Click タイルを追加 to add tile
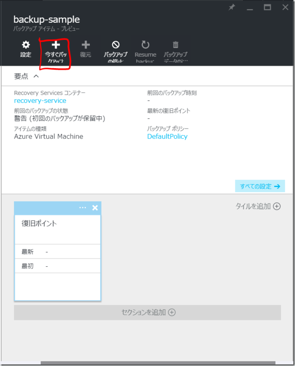295x366 pixels. (x=258, y=206)
